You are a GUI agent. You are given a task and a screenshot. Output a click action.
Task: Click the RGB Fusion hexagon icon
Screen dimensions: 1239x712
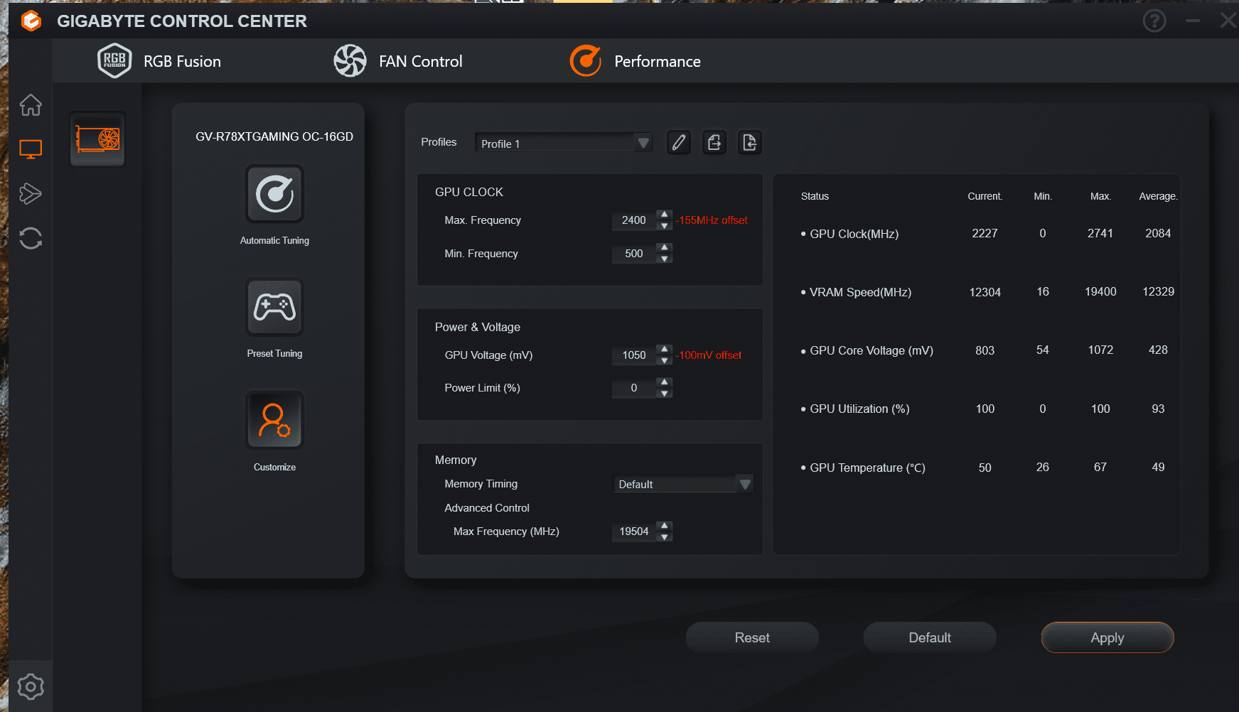(x=114, y=61)
